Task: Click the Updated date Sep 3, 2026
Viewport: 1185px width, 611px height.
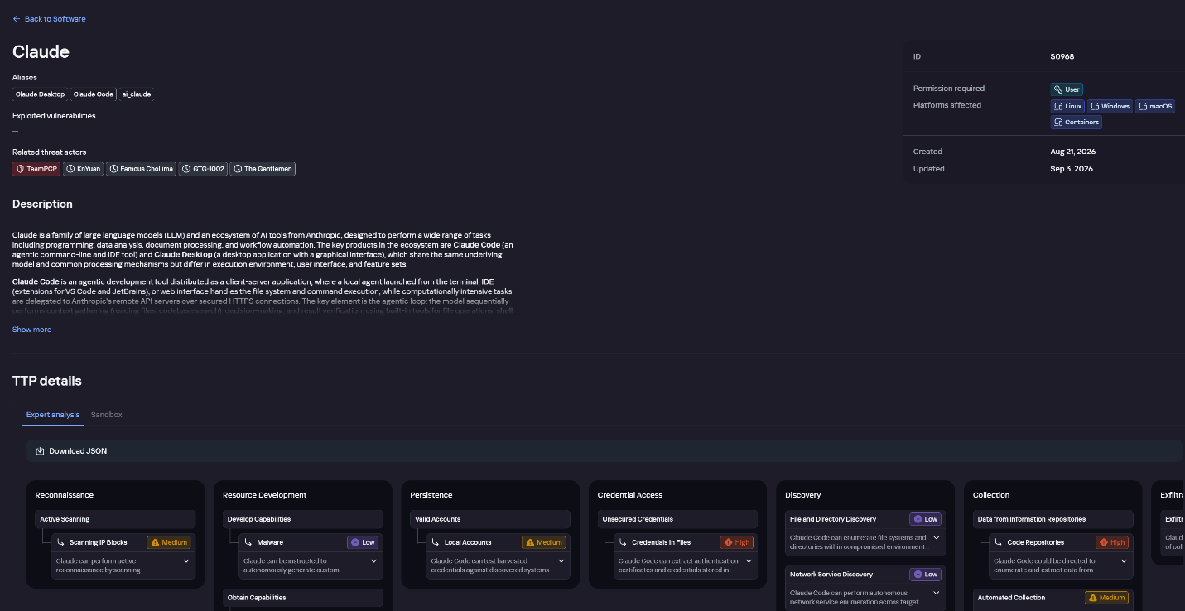Action: (1072, 169)
